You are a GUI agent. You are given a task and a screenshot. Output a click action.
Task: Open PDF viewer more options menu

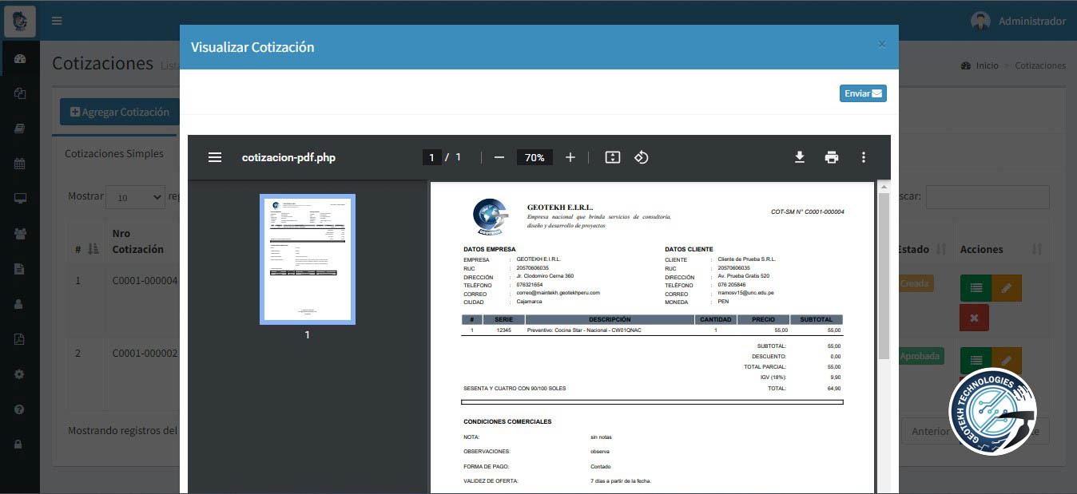coord(863,157)
